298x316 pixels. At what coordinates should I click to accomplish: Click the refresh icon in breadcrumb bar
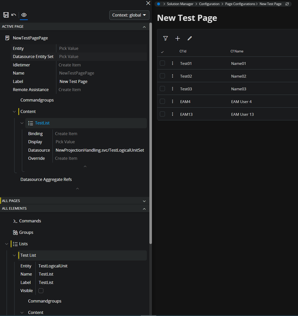287,4
